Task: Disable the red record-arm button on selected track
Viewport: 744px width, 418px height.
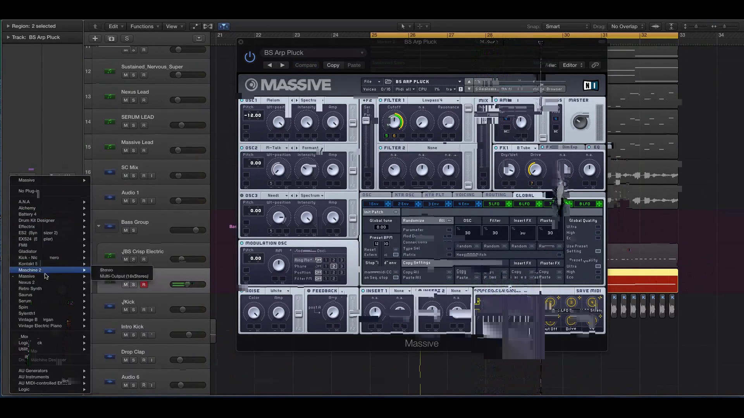Action: pyautogui.click(x=144, y=284)
